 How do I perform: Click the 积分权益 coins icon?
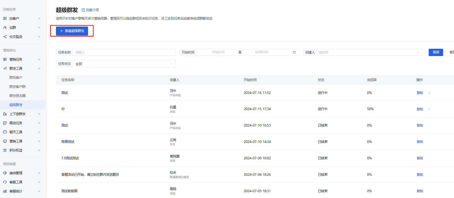(x=5, y=150)
